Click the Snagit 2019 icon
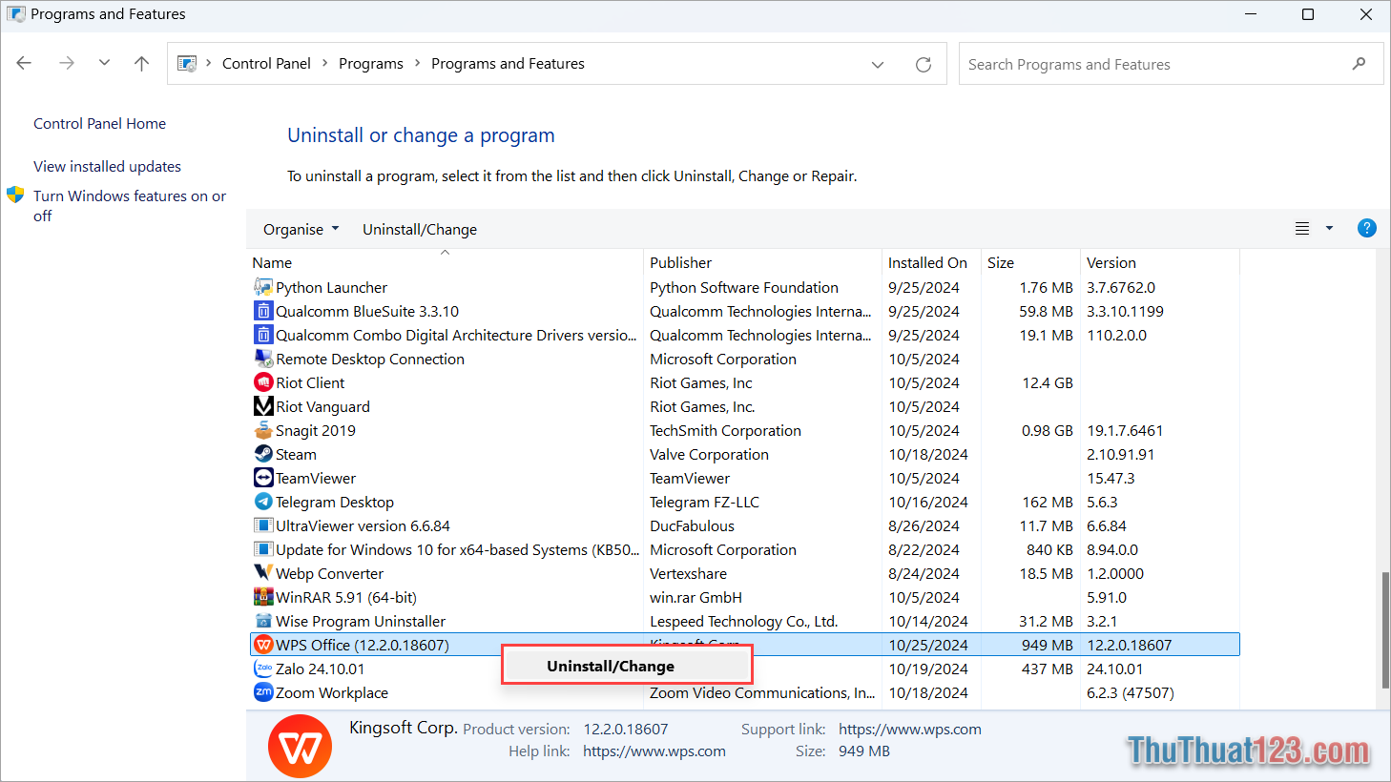 click(263, 430)
